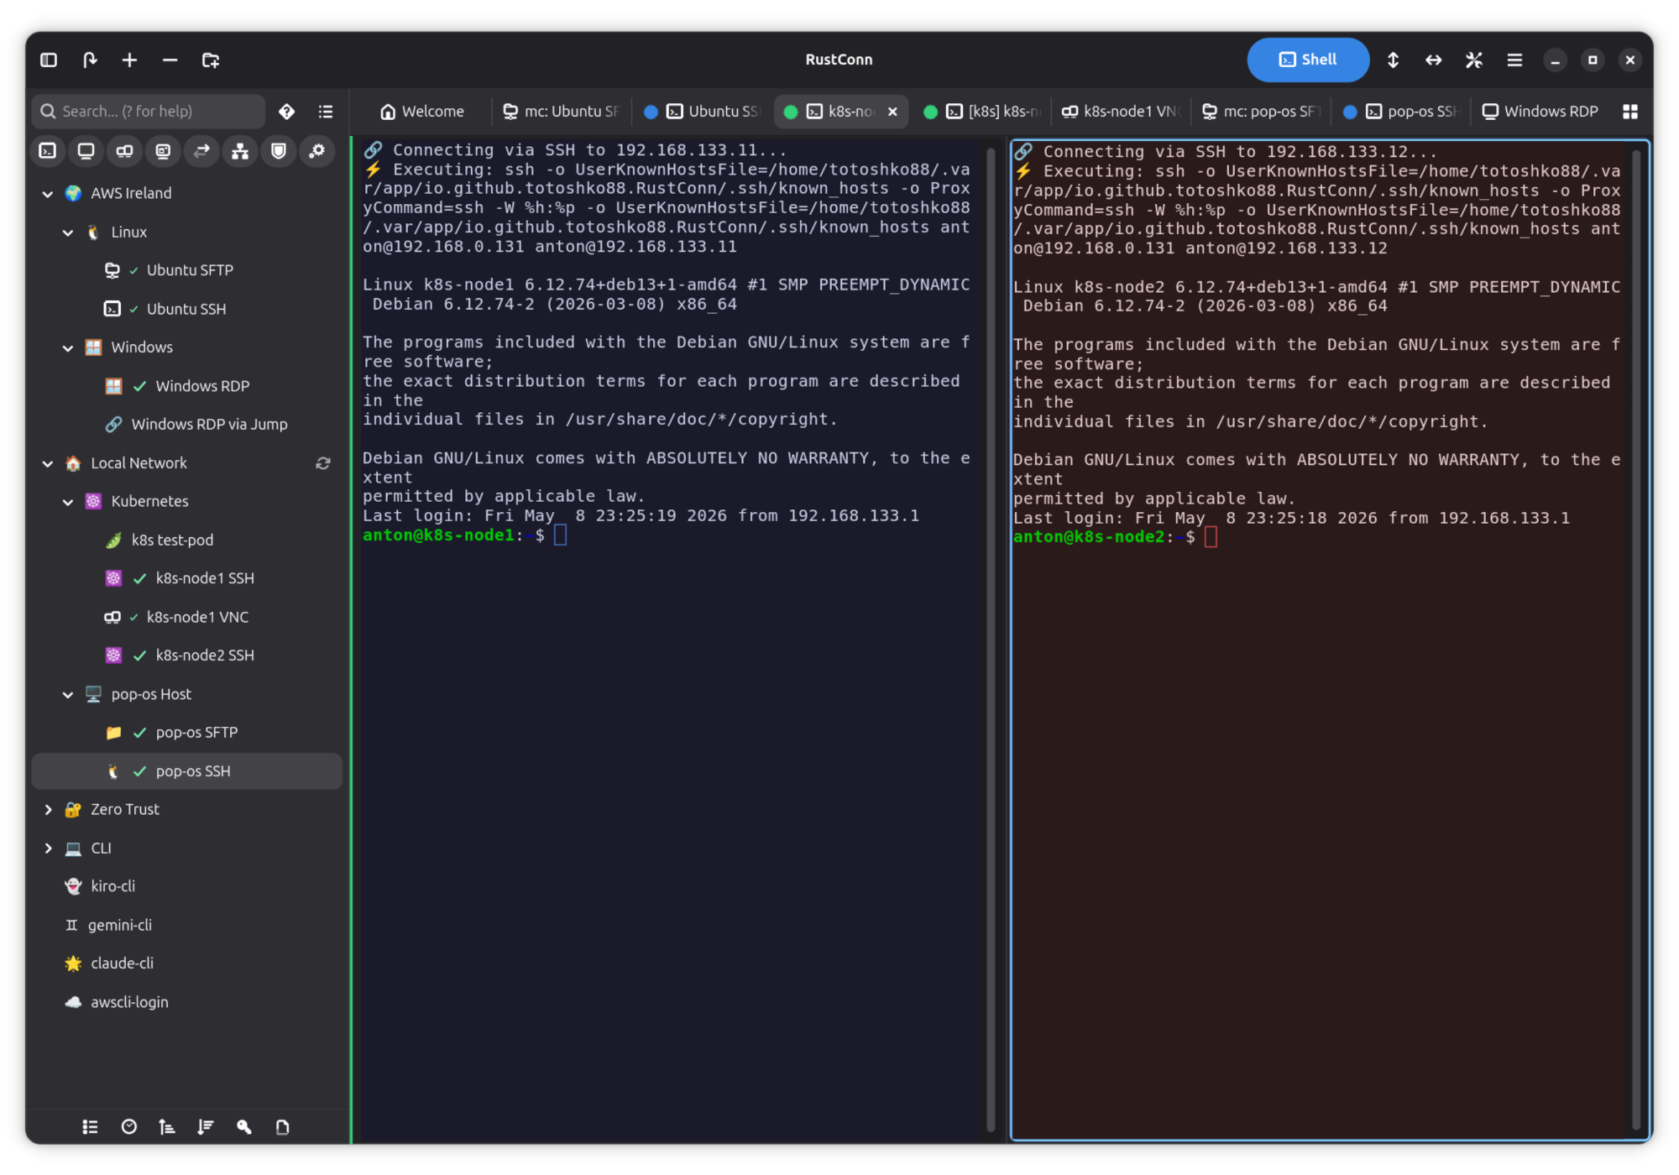The image size is (1679, 1175).
Task: Collapse the Linux subgroup
Action: pyautogui.click(x=68, y=232)
